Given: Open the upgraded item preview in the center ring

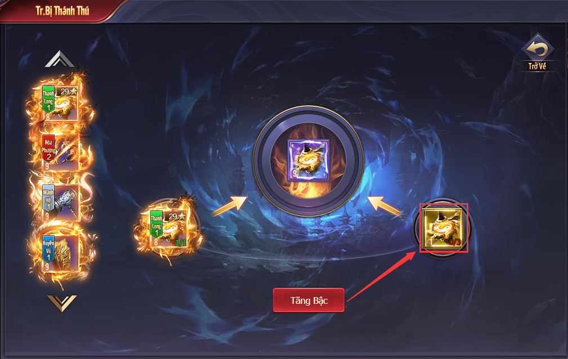Looking at the screenshot, I should [308, 160].
